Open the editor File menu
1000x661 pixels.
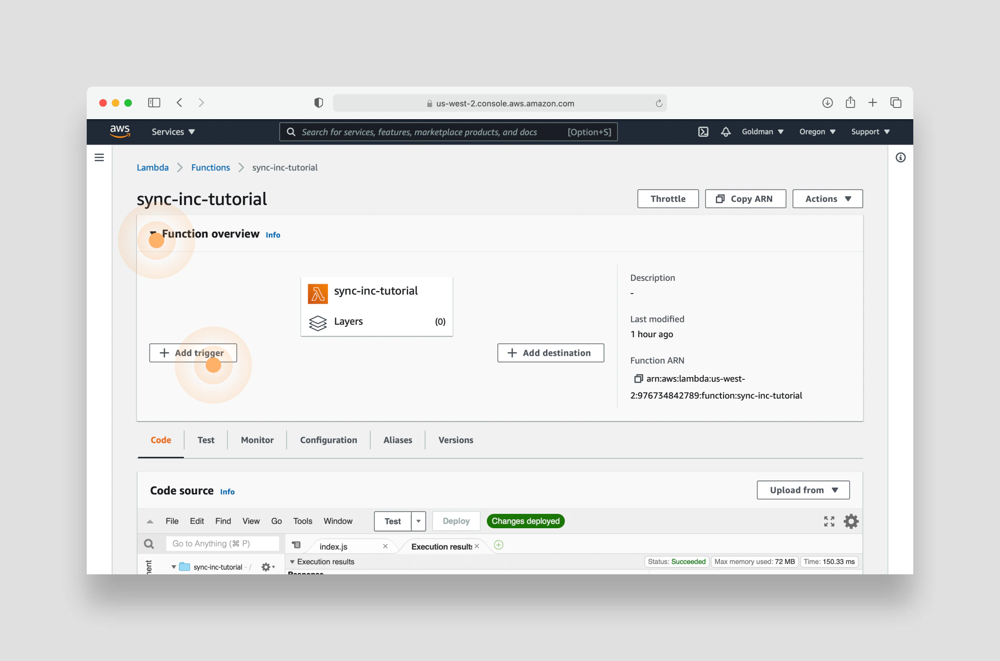(x=172, y=521)
